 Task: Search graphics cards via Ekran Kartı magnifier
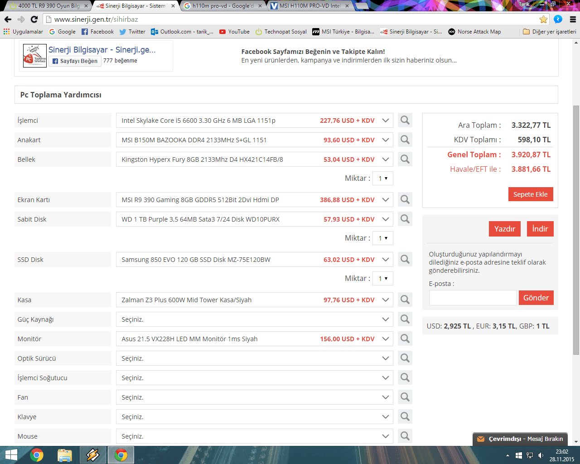tap(405, 199)
